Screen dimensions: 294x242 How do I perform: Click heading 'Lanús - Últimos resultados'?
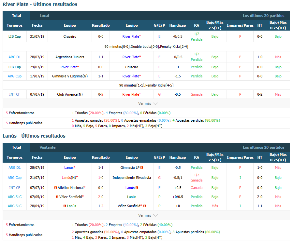coord(34,136)
